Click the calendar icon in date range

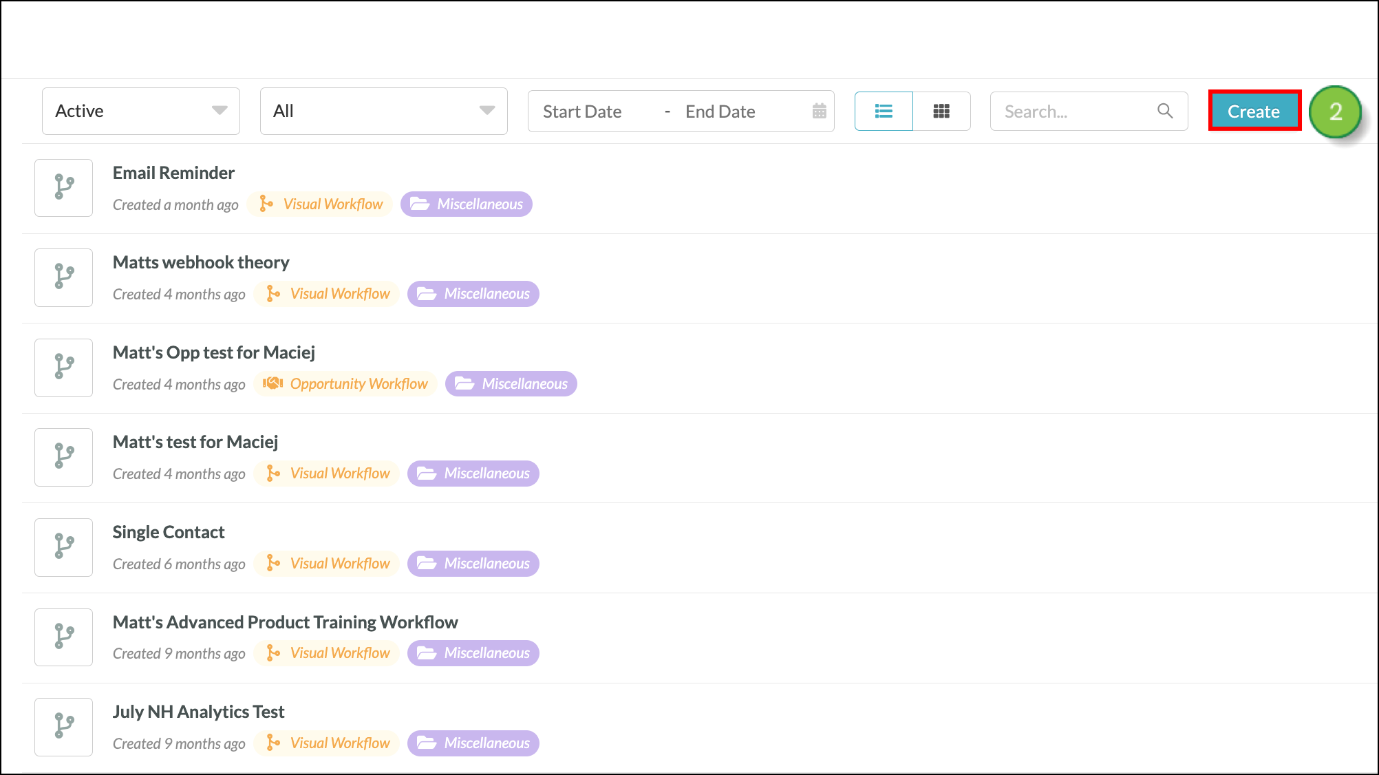click(819, 111)
